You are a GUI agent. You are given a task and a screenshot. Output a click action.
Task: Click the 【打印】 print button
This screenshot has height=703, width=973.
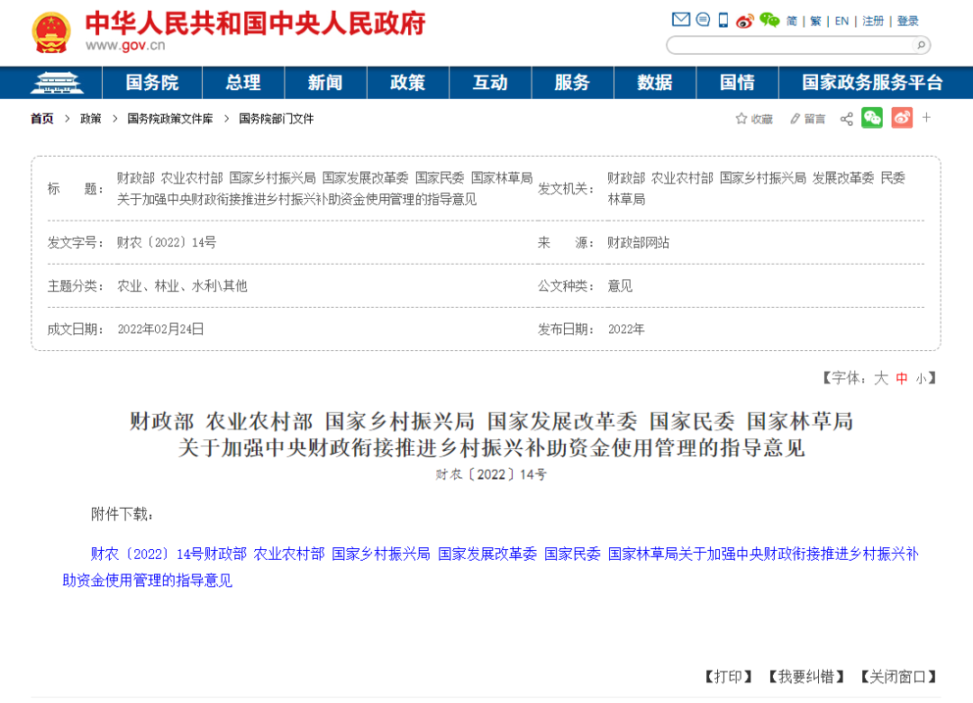[x=729, y=676]
